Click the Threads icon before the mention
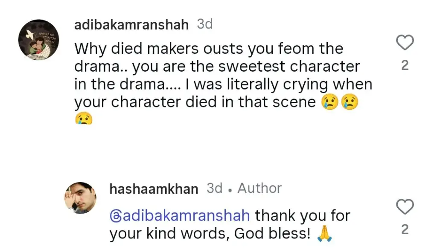The image size is (437, 250). (115, 216)
